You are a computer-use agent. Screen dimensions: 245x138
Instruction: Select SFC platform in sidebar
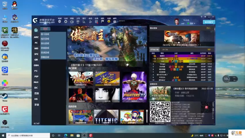point(36,54)
